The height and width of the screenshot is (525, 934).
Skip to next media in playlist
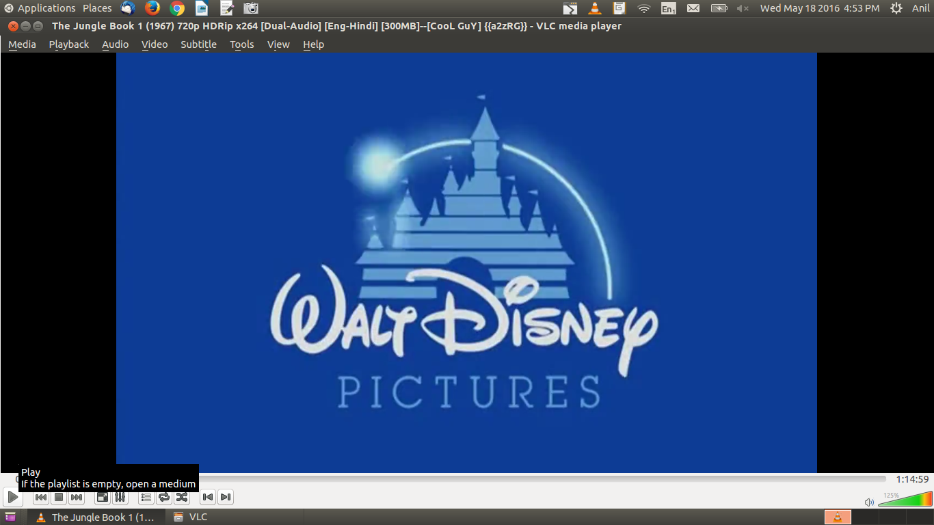[77, 498]
